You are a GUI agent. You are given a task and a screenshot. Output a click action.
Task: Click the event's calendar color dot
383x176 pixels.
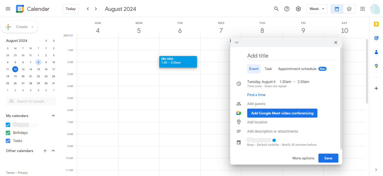click(x=274, y=140)
